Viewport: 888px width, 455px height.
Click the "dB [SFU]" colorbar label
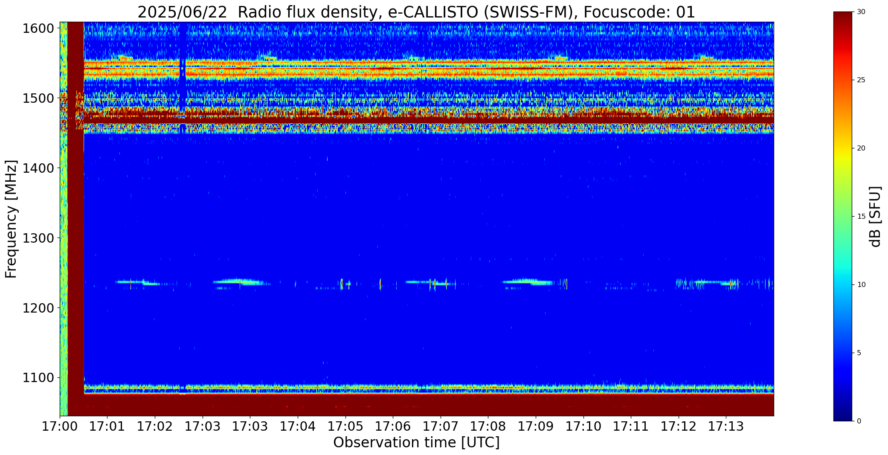[x=875, y=217]
